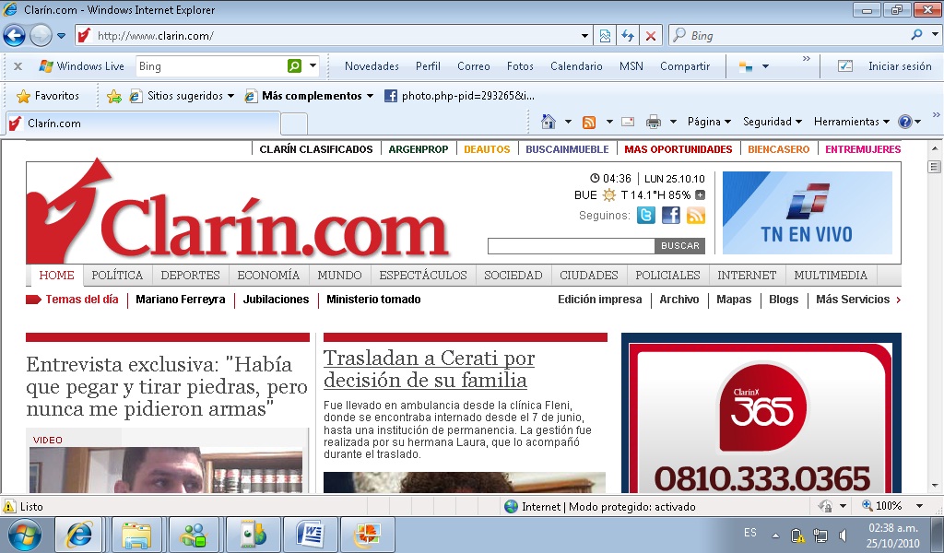Select the Clarín.com browser tab

[143, 124]
